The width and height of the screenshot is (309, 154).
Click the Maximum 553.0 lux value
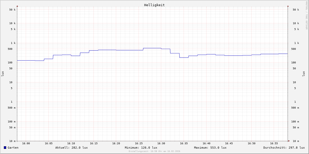coord(210,148)
